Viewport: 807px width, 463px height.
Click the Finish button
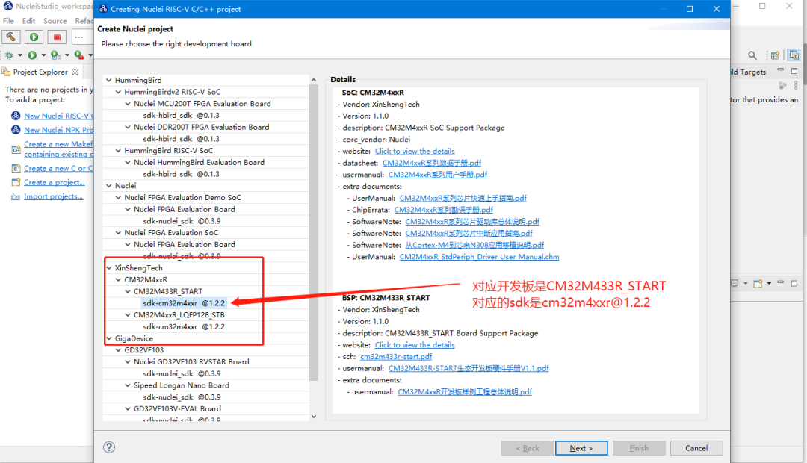pyautogui.click(x=639, y=448)
